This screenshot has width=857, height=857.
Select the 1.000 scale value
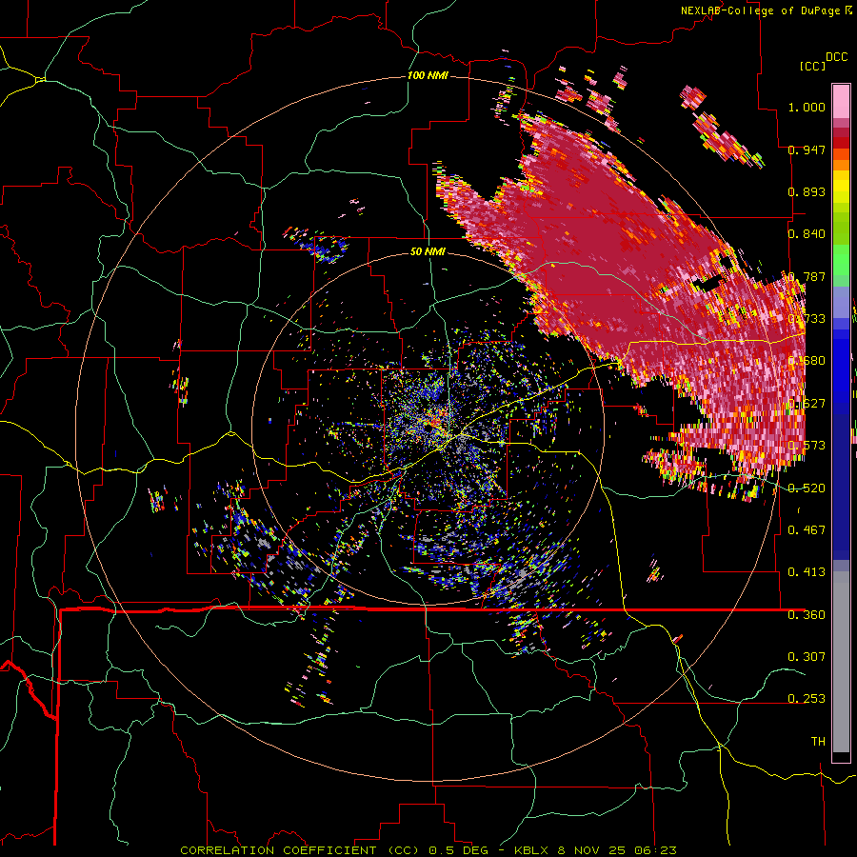807,107
